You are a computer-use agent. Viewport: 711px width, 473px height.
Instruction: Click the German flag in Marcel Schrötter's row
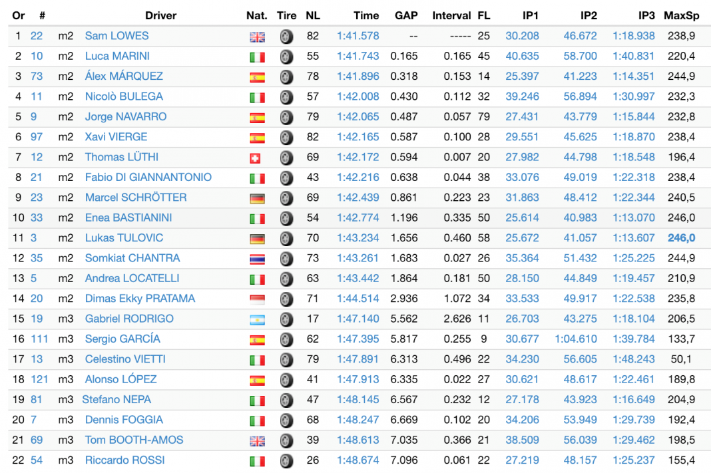257,198
